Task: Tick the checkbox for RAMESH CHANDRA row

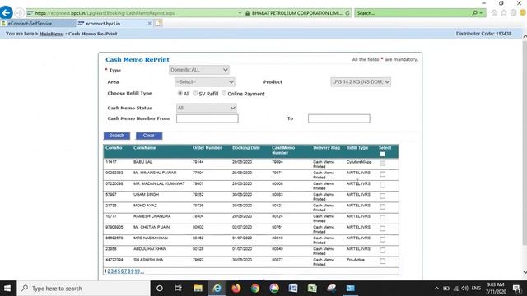Action: [x=382, y=218]
